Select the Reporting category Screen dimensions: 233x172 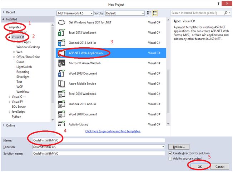click(x=23, y=72)
